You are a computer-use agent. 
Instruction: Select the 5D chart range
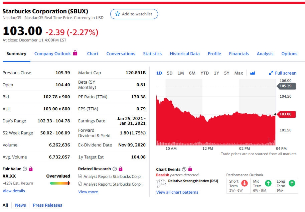[x=170, y=73]
